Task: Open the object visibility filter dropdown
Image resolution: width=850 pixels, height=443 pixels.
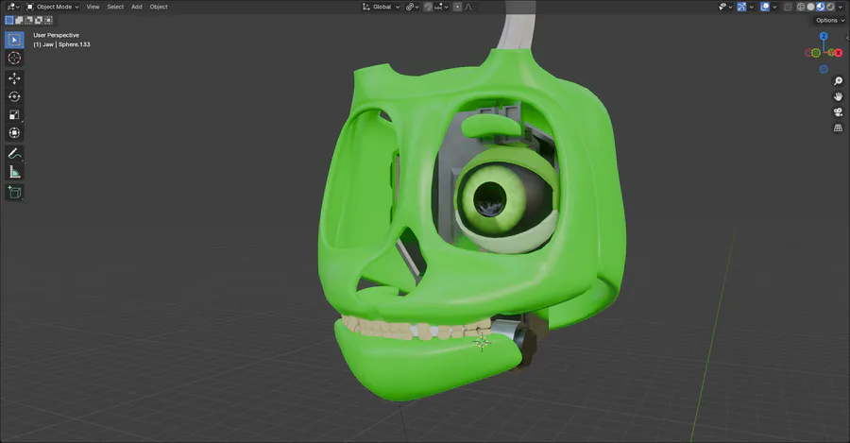Action: (724, 7)
